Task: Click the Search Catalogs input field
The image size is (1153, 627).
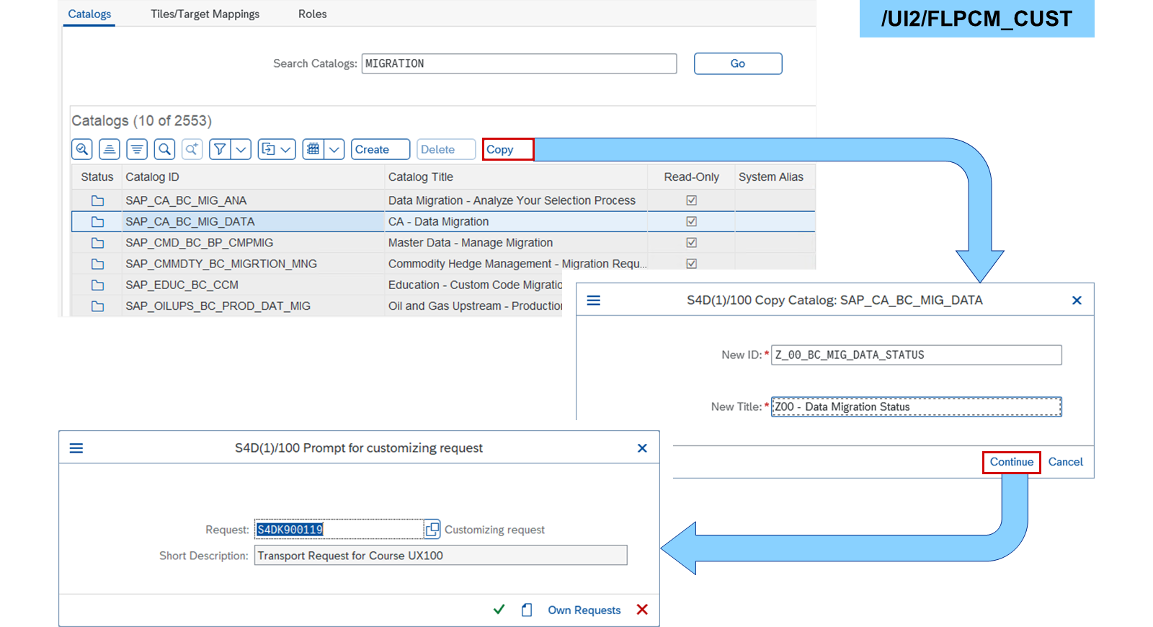Action: click(519, 63)
